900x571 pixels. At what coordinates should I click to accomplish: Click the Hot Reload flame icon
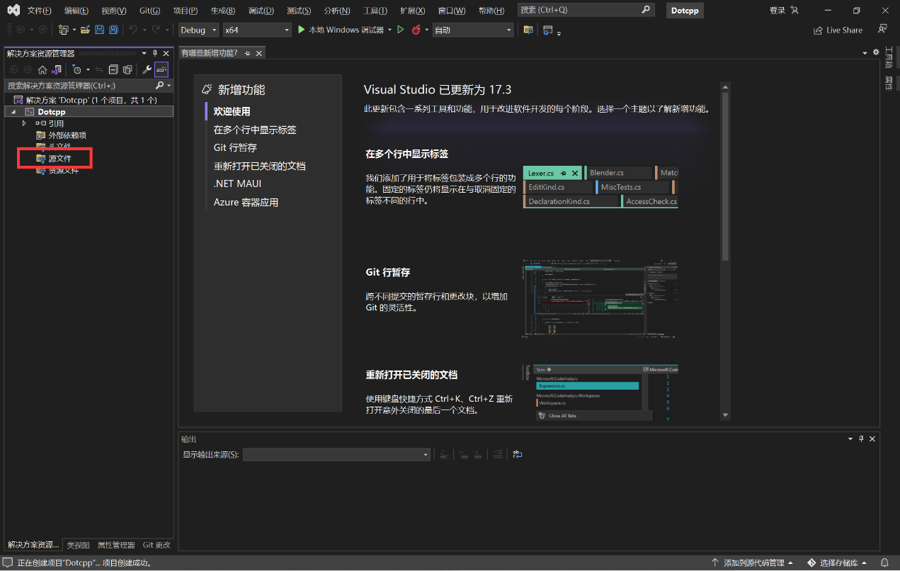[x=416, y=30]
